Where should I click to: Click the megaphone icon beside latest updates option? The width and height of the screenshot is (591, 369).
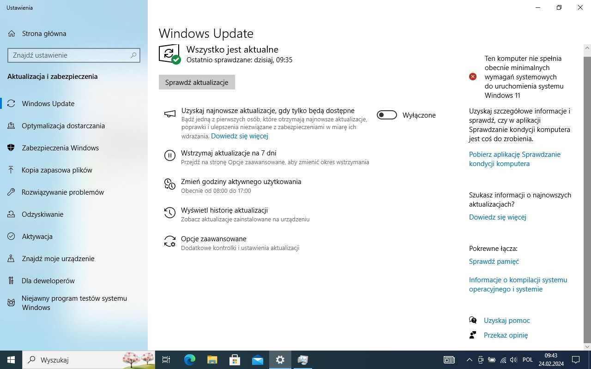tap(170, 113)
